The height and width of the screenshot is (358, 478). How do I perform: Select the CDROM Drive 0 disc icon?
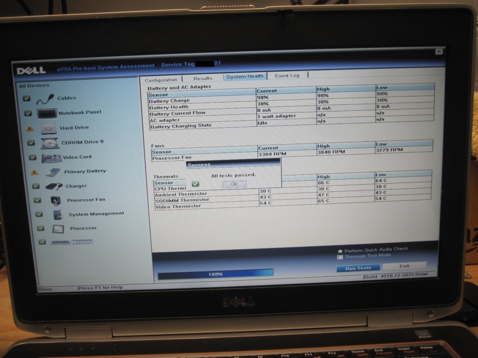pyautogui.click(x=50, y=143)
